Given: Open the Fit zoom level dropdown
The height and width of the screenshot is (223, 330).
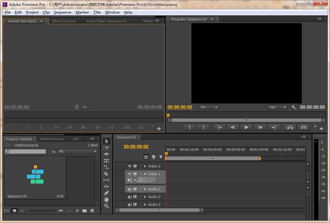Looking at the screenshot, I should click(209, 107).
